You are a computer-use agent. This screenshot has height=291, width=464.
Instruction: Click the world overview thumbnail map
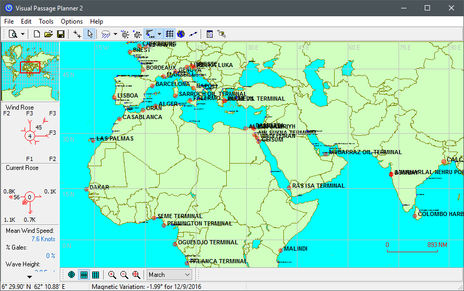[30, 71]
